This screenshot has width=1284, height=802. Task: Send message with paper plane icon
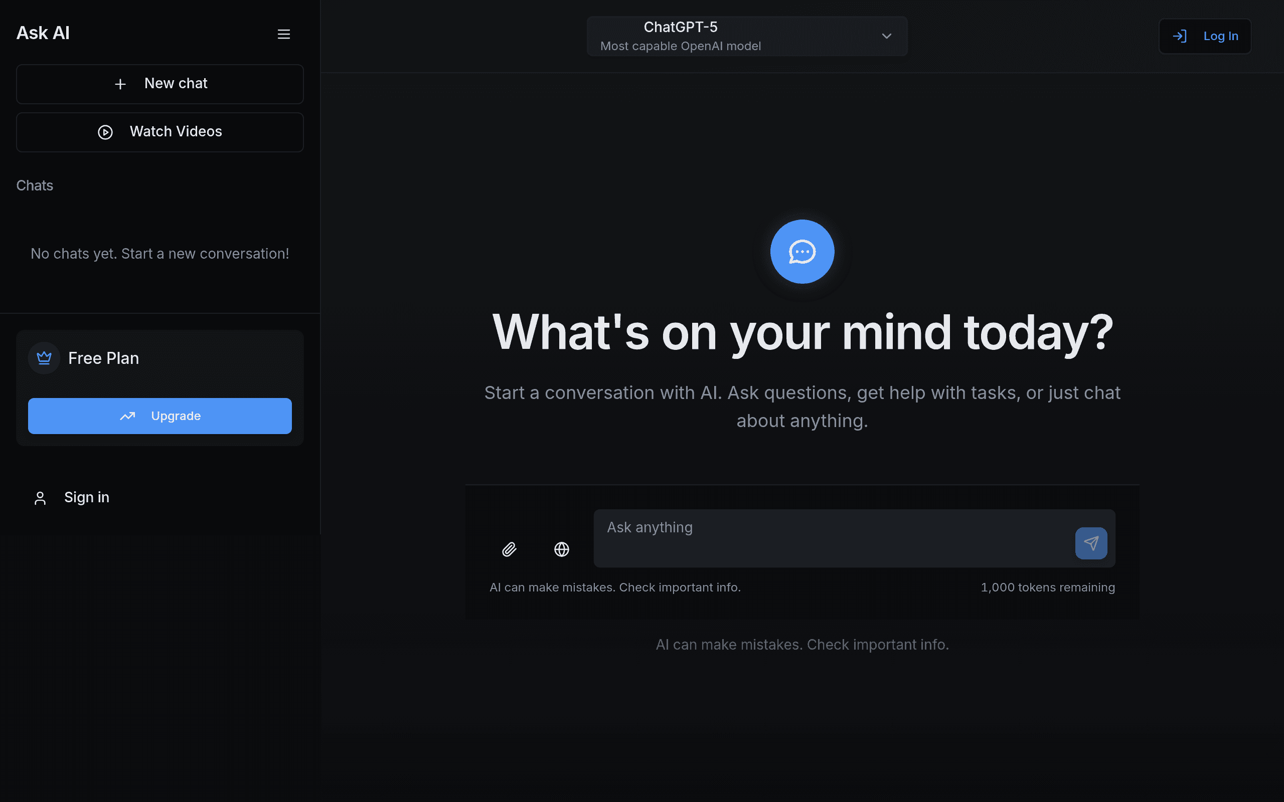pyautogui.click(x=1091, y=543)
